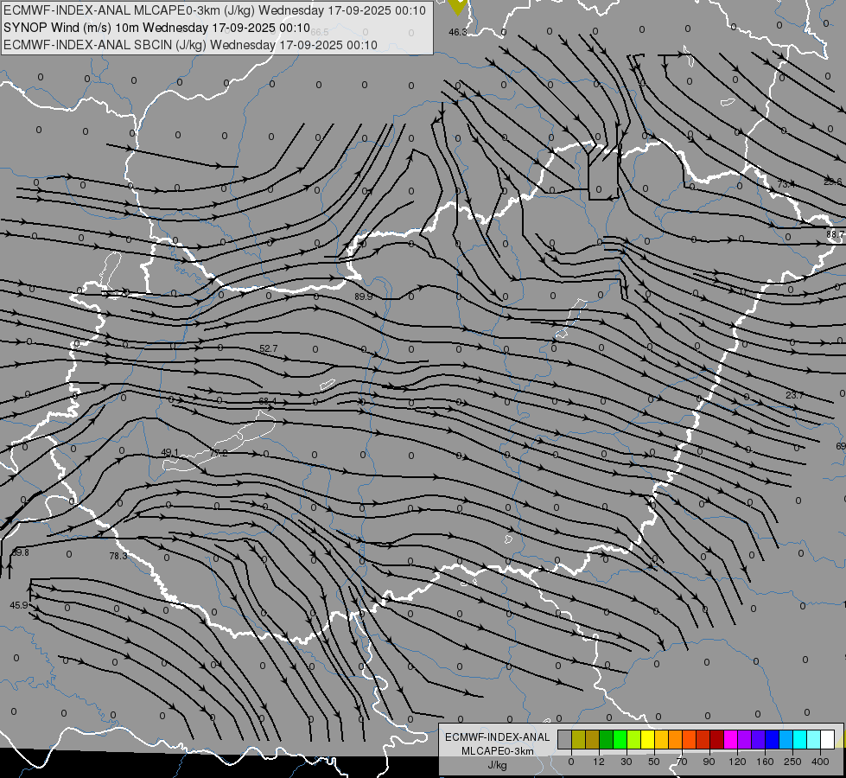
Task: Click the map value 77.2
Action: 219,453
